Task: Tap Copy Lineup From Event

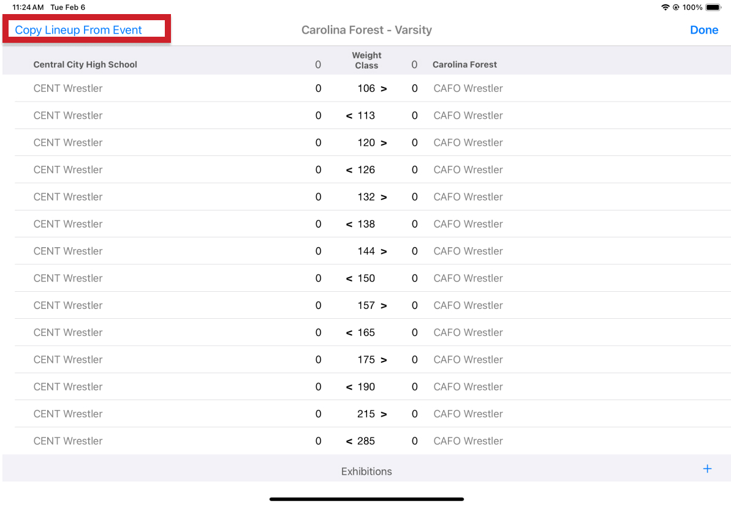Action: coord(78,30)
